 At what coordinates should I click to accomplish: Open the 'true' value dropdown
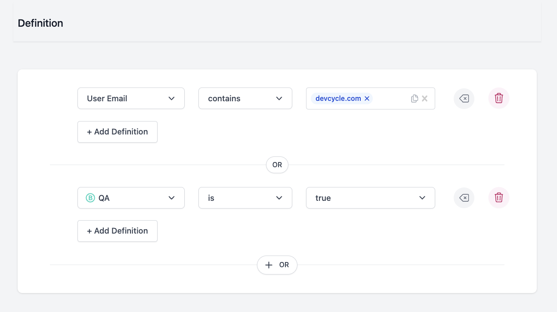370,198
